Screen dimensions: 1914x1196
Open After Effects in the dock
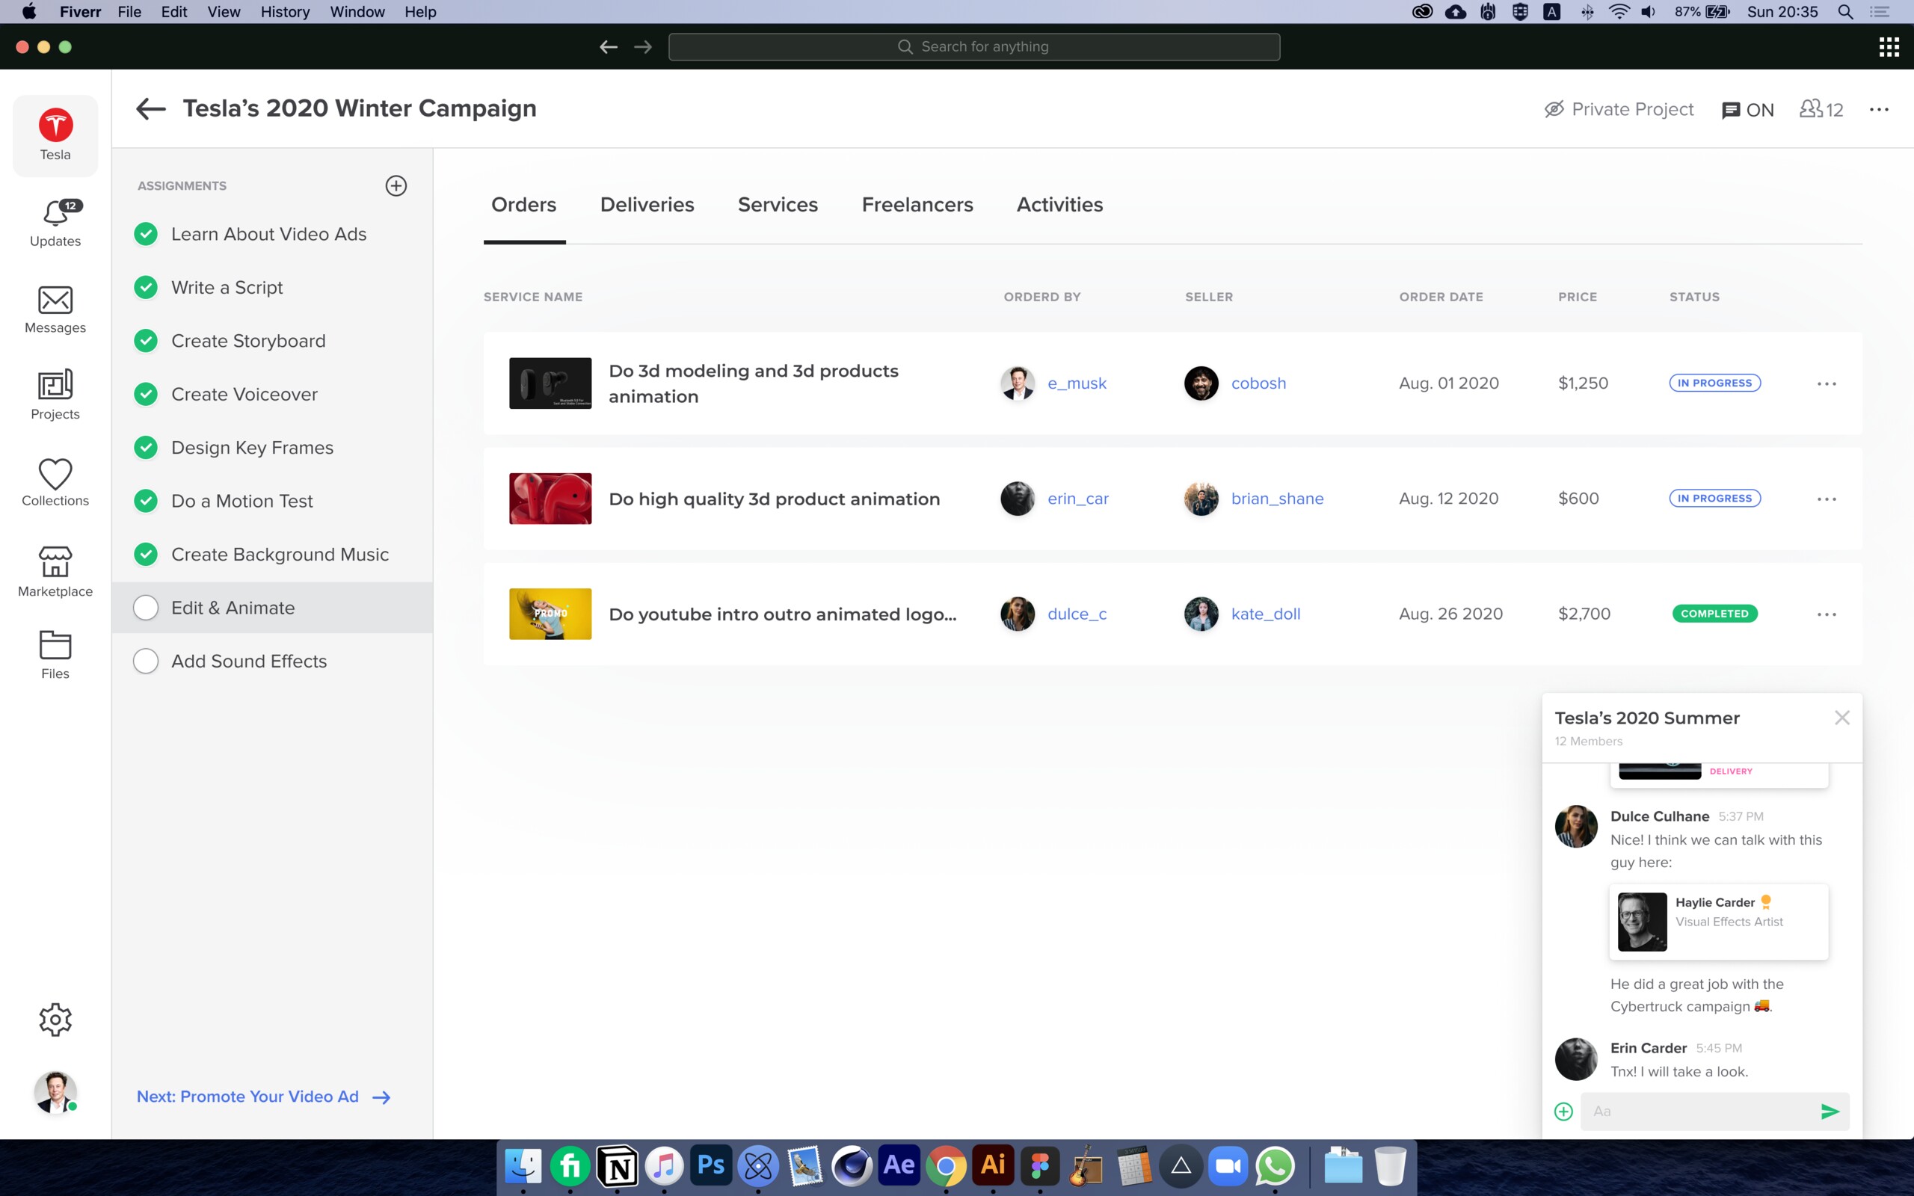click(899, 1165)
